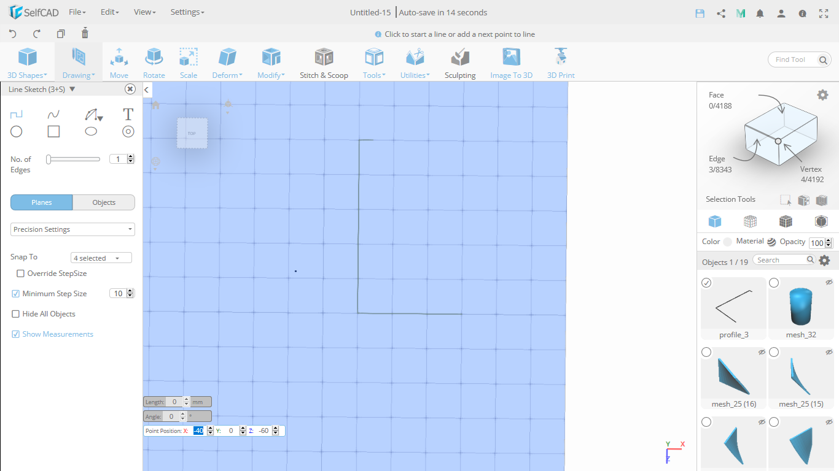Screen dimensions: 839x471
Task: Select the rectangle sketch tool
Action: (53, 131)
